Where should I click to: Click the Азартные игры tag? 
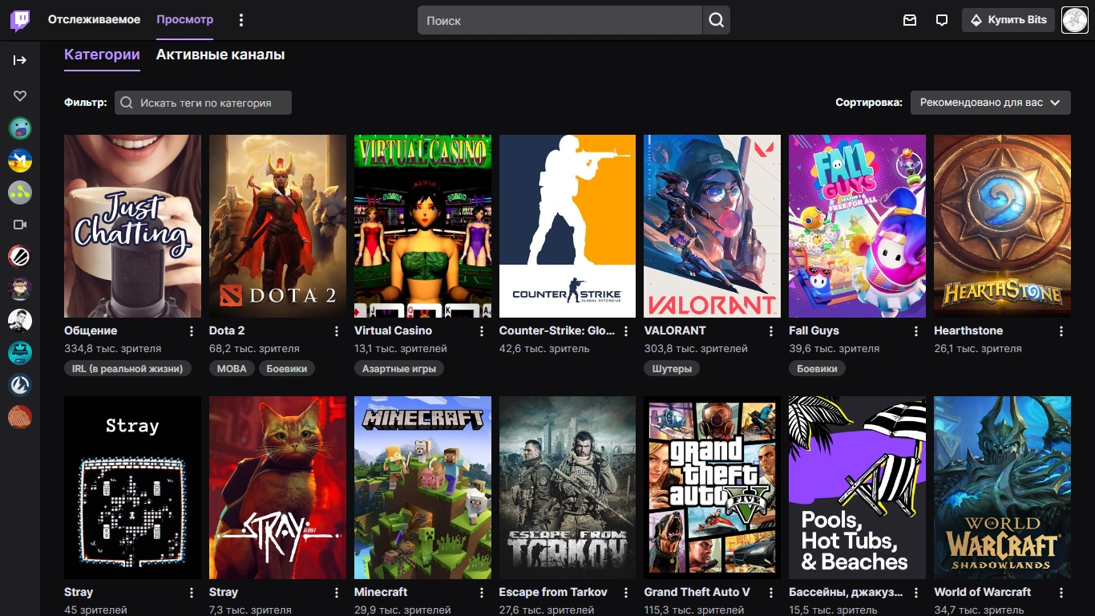coord(399,369)
